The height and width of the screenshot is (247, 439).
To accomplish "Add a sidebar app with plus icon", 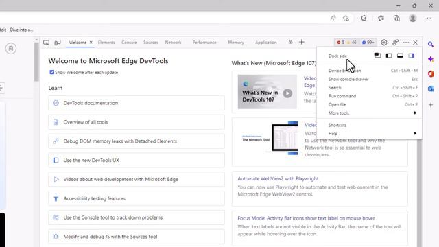I will point(431,105).
